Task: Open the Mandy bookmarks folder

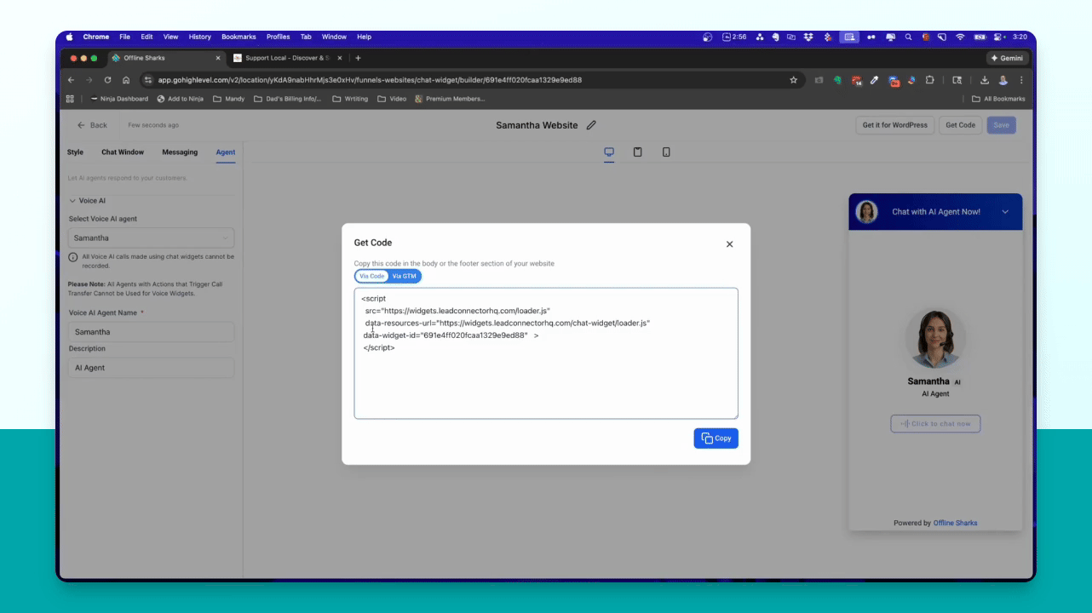Action: pyautogui.click(x=228, y=99)
